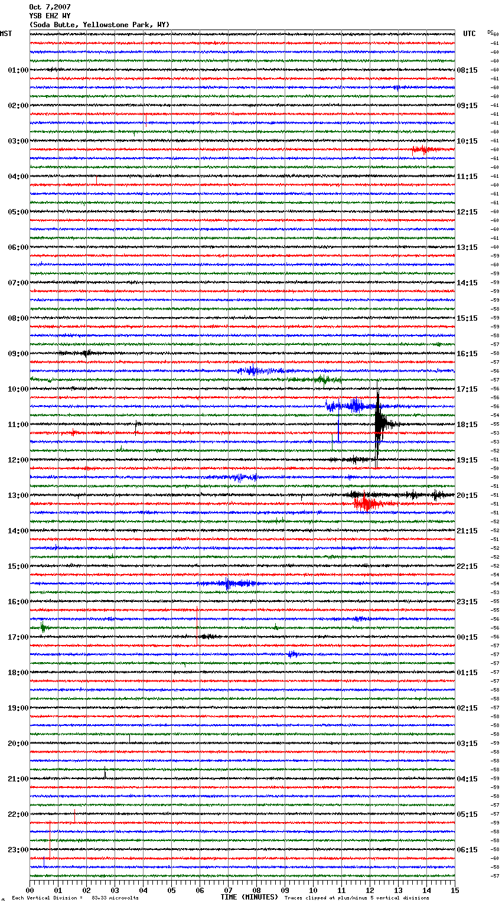Select the 10:00 MST time label
This screenshot has height=906, width=502.
point(18,389)
